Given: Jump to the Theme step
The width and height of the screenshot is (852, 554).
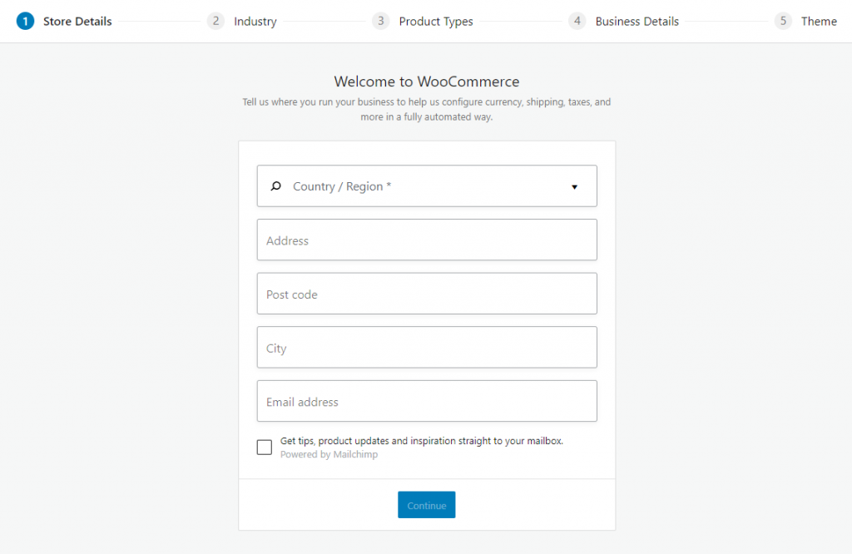Looking at the screenshot, I should point(819,22).
